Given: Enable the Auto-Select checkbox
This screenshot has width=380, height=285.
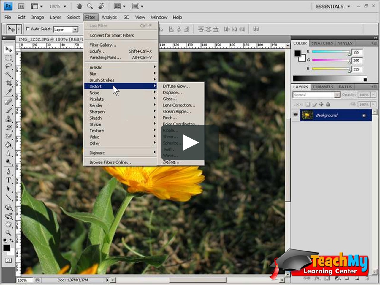Looking at the screenshot, I should point(28,29).
